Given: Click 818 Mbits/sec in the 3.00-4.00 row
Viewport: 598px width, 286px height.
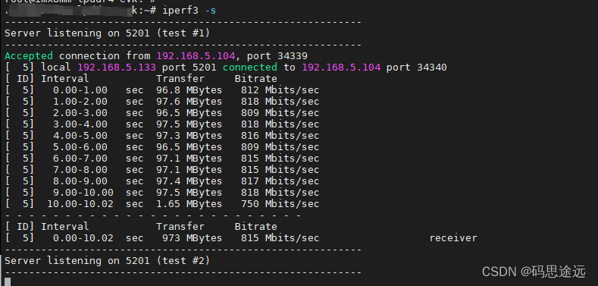Looking at the screenshot, I should pos(280,124).
